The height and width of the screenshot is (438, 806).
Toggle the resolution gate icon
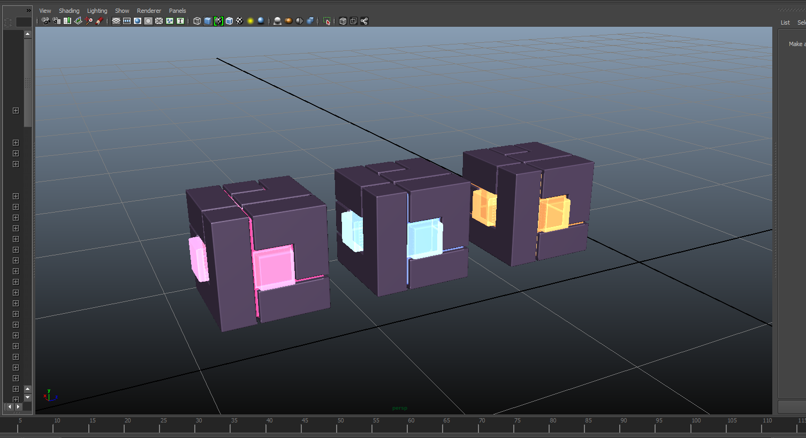[x=138, y=21]
